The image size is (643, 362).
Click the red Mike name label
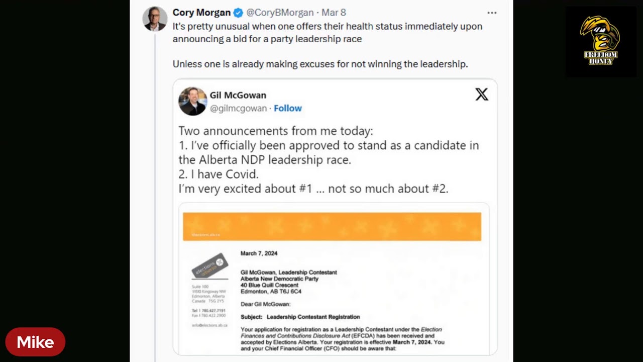tap(35, 342)
